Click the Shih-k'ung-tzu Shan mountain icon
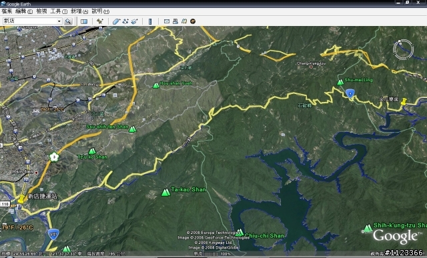 pyautogui.click(x=368, y=228)
